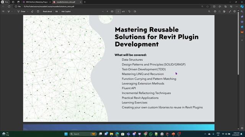
Task: Open File Explorer from the taskbar
Action: (x=111, y=134)
